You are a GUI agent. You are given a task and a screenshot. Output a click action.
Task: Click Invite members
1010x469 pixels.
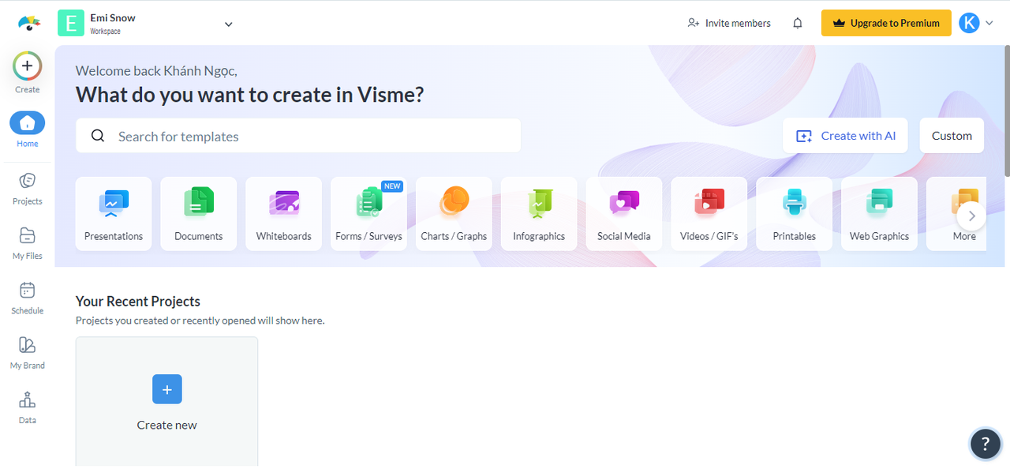(x=729, y=23)
